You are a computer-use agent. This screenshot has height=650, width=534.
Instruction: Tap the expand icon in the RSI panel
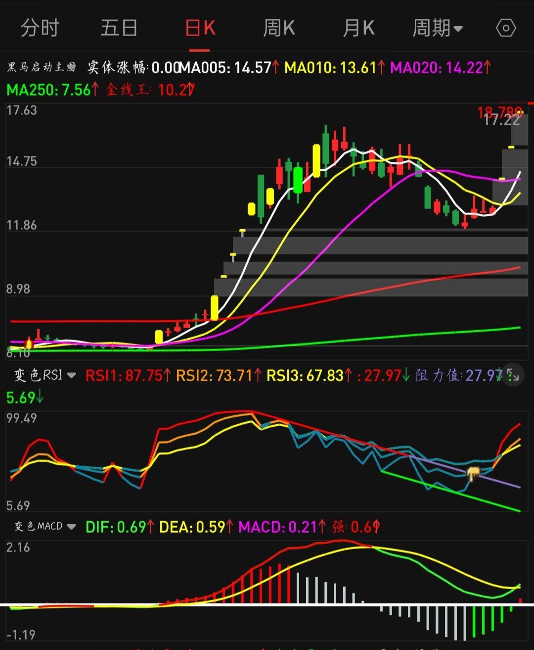point(513,376)
